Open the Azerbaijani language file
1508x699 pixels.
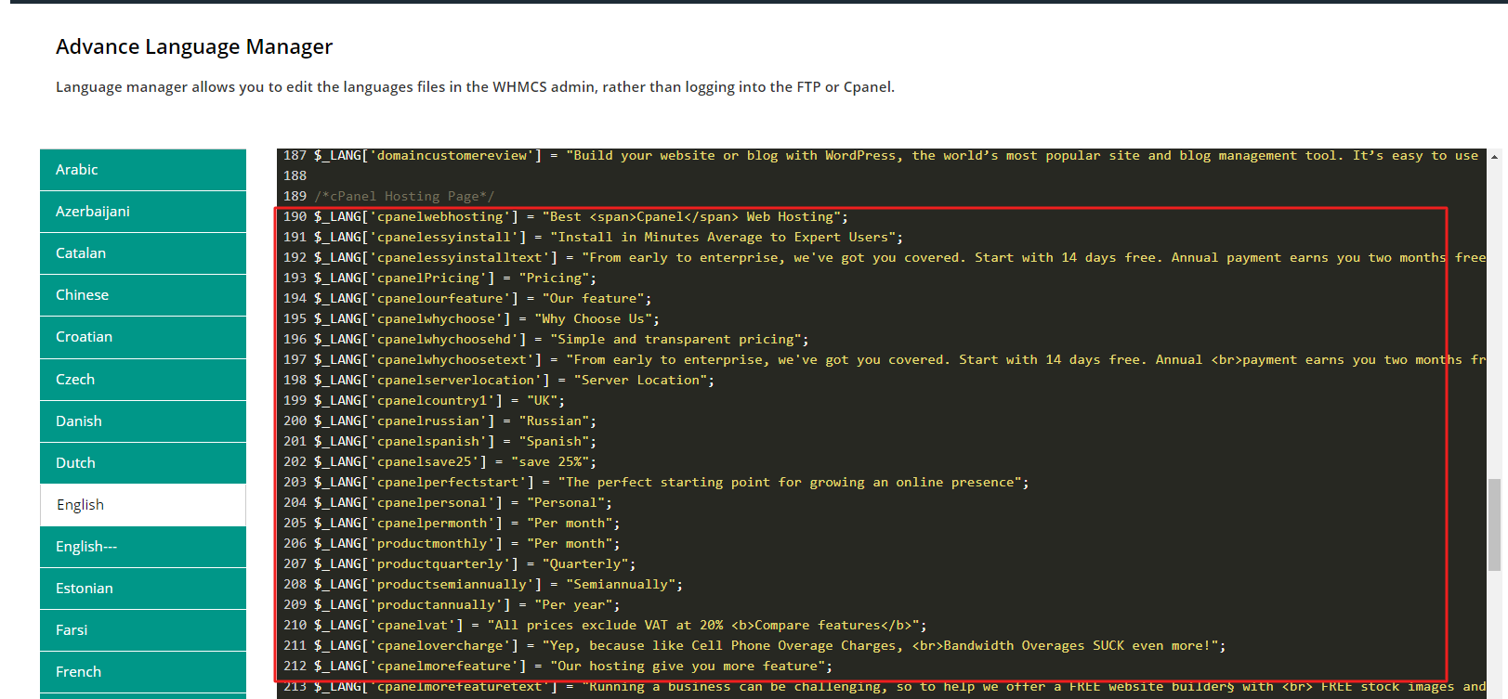(142, 212)
